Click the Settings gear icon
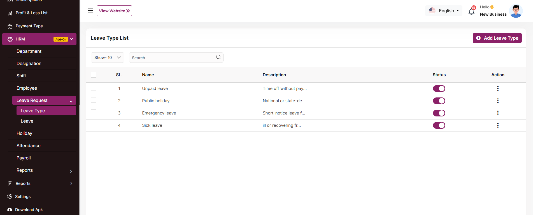533x215 pixels. coord(10,197)
